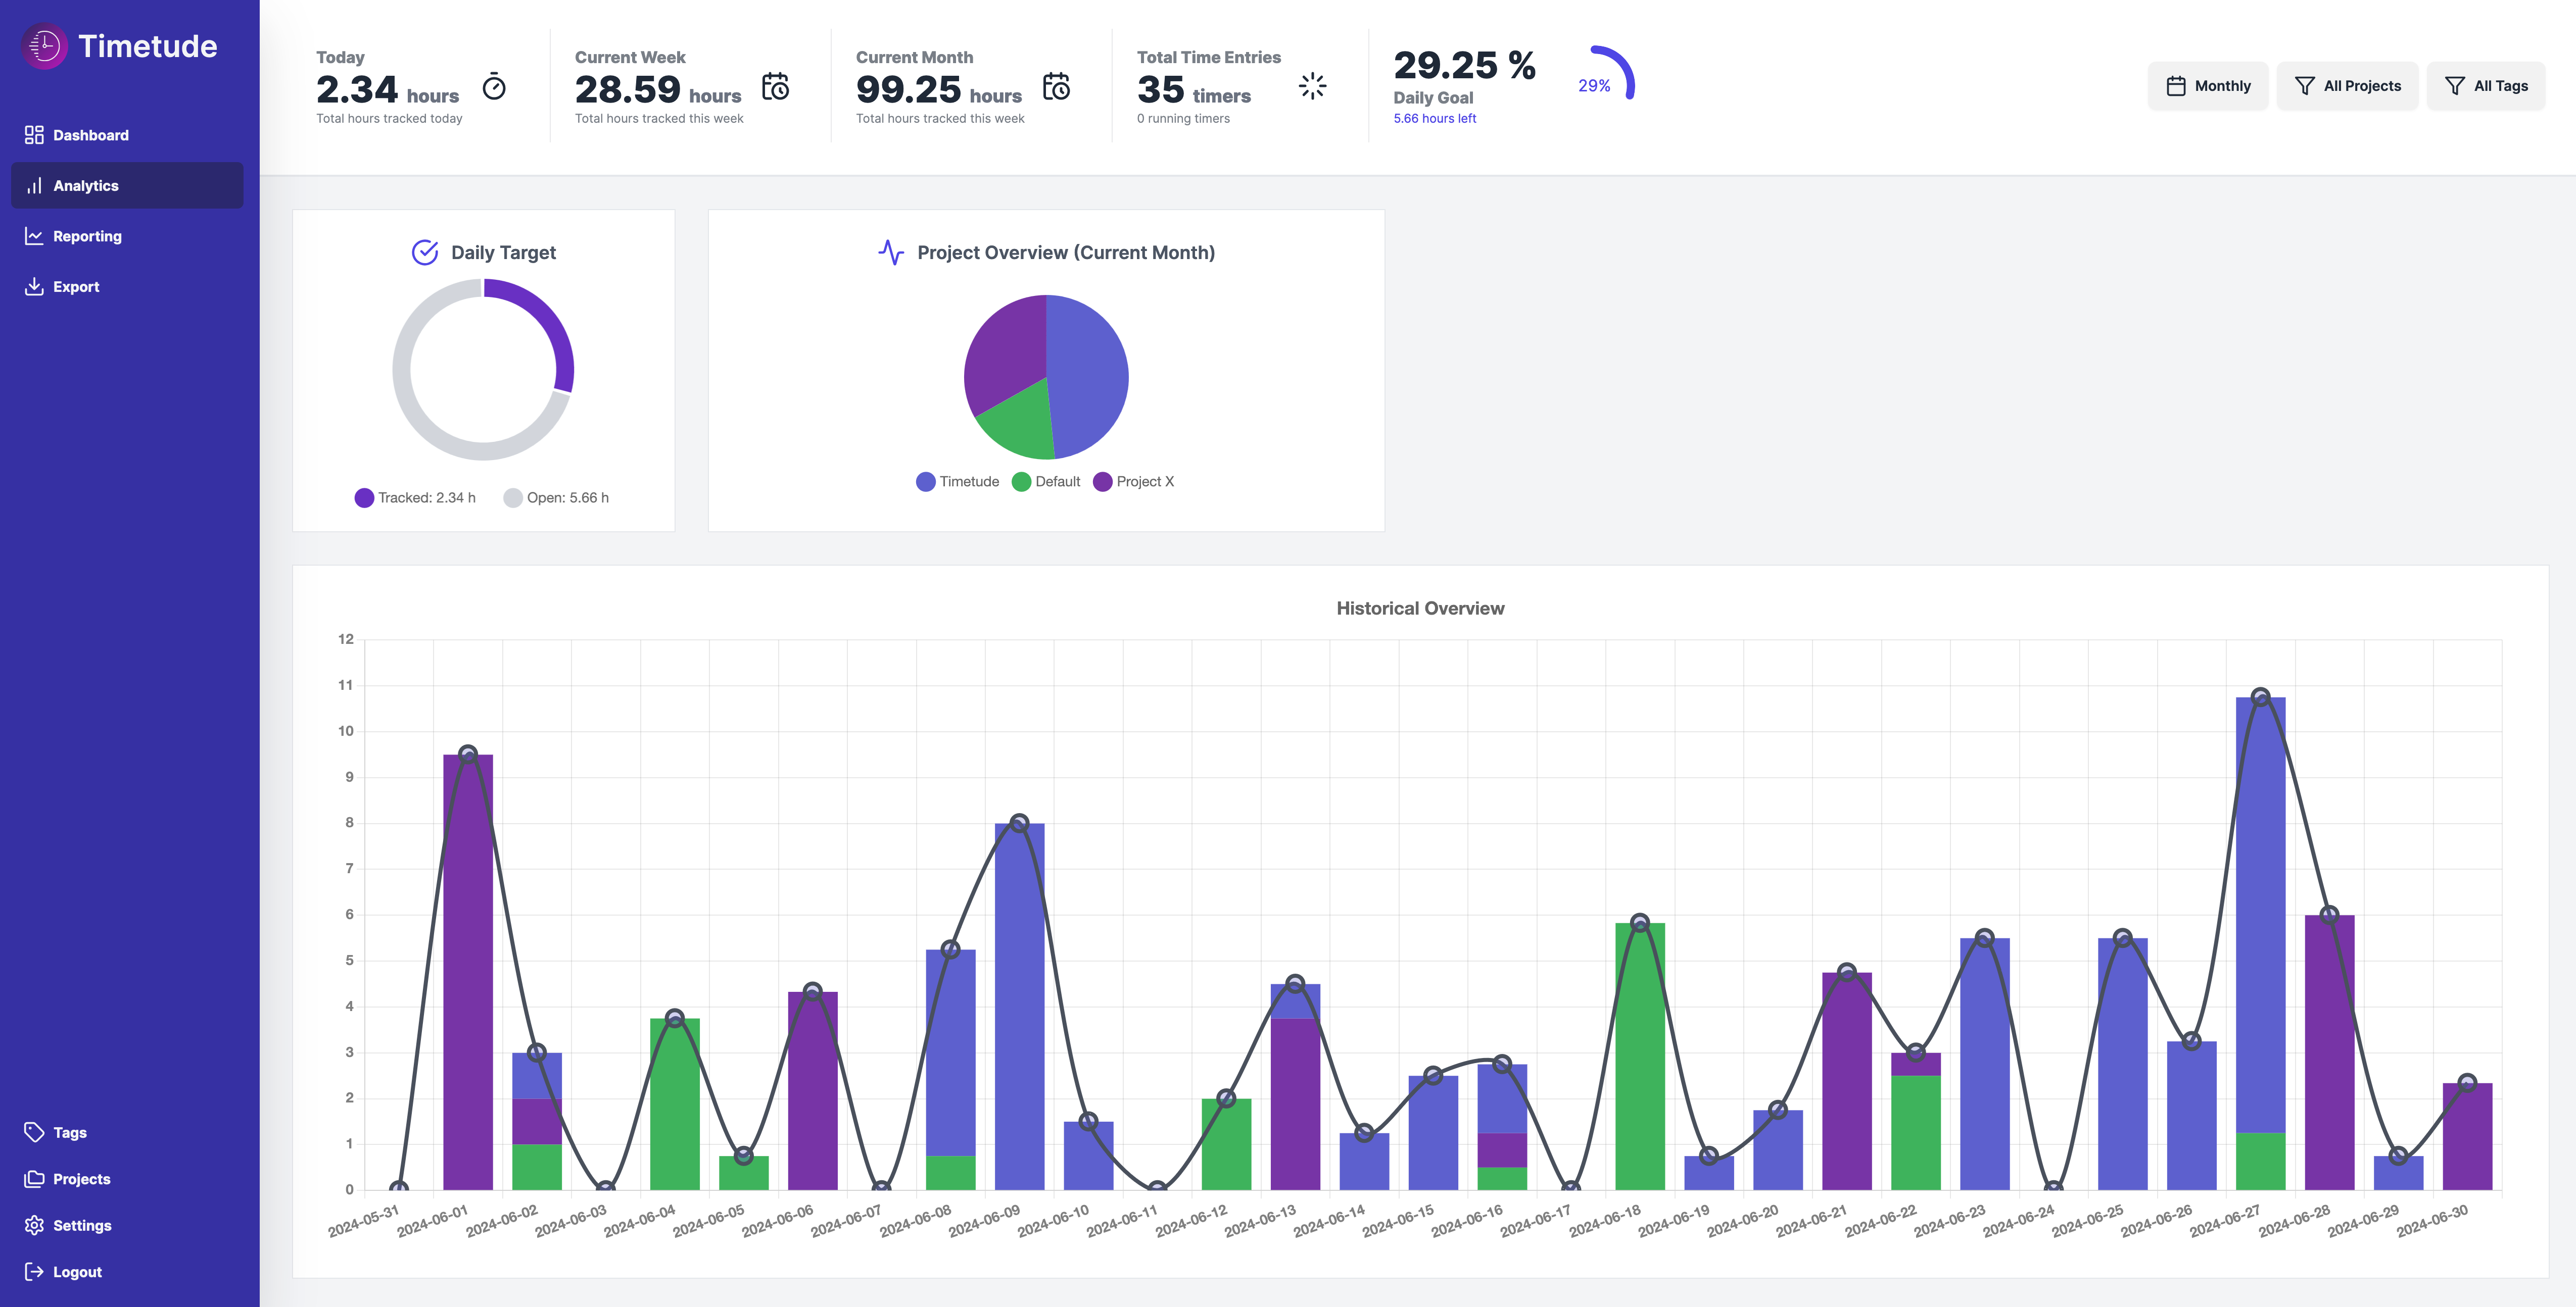Open the Monthly period dropdown
This screenshot has width=2576, height=1307.
click(x=2208, y=86)
